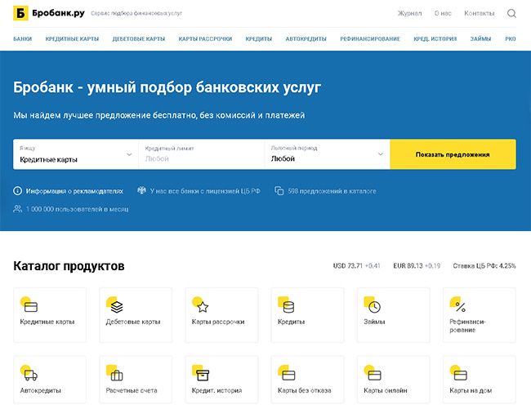Click the Кредитный лимит input field
This screenshot has width=531, height=409.
(202, 154)
